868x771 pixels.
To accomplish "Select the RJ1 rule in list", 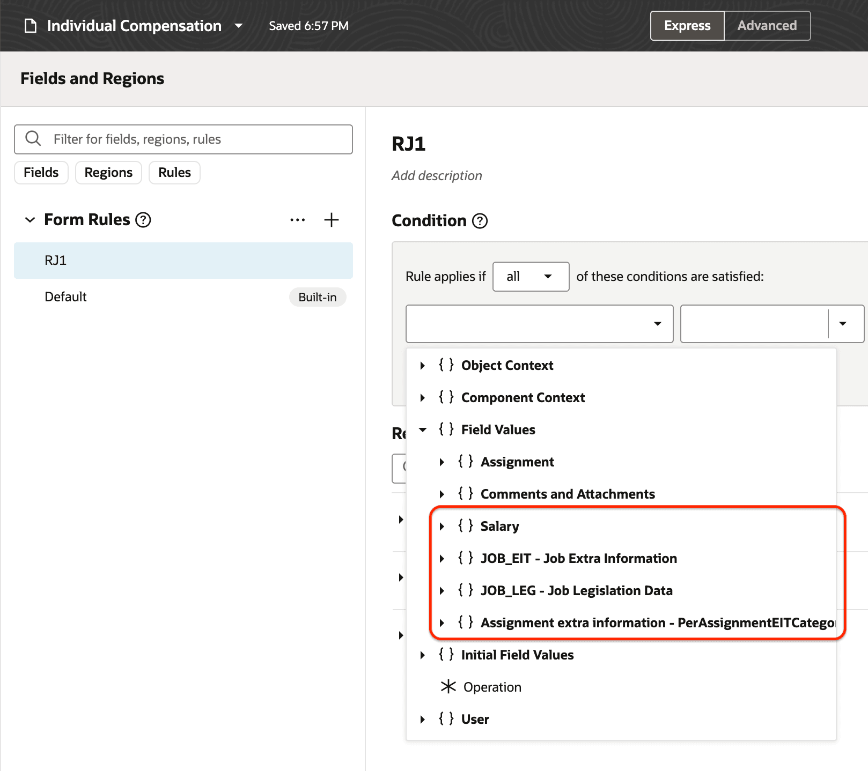I will (183, 261).
